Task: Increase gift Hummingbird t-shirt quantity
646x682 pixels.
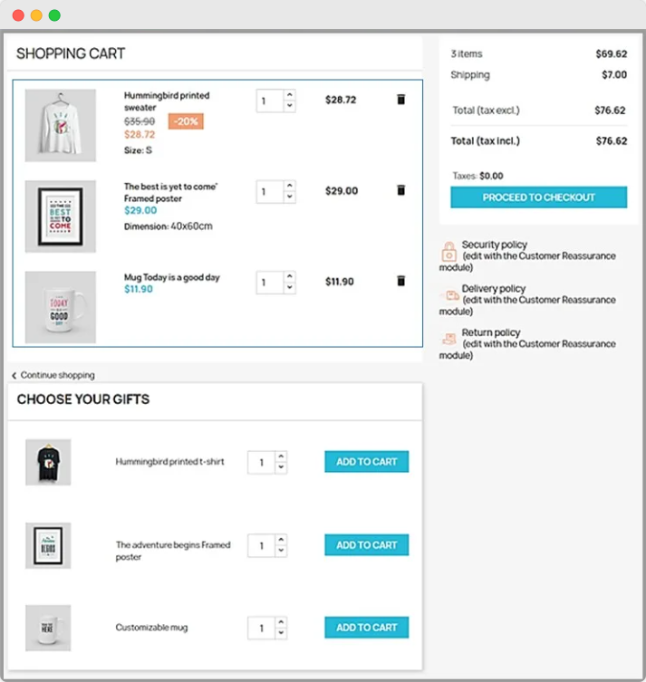Action: (x=281, y=456)
